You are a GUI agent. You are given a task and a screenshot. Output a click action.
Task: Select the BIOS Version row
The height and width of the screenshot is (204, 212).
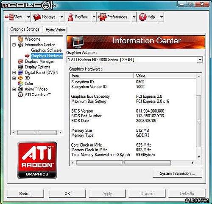(x=133, y=111)
